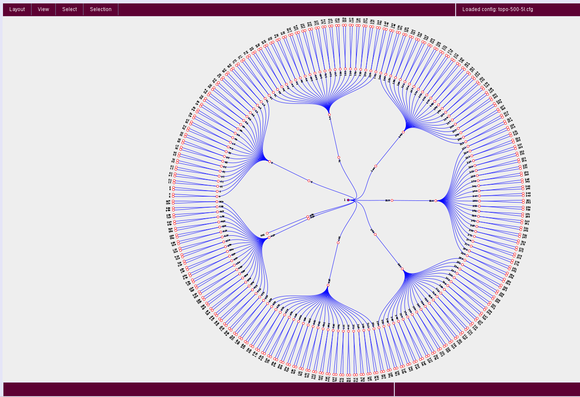The image size is (580, 397).
Task: Click outer leaf node 254
Action: tap(523, 207)
